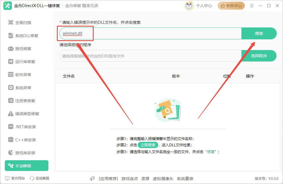Click the DLL file name input field
Screen dimensions: 283x184
tap(151, 33)
